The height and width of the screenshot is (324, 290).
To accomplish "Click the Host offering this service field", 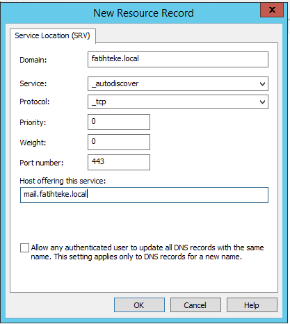I will tap(144, 195).
